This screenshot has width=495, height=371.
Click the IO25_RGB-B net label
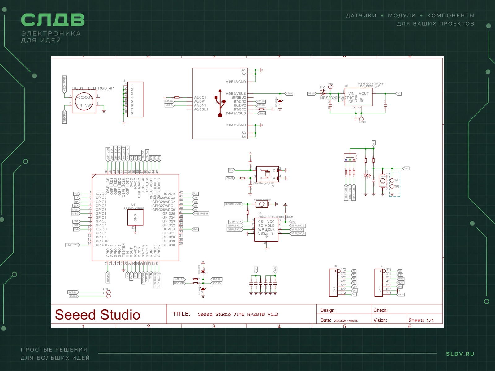201,214
